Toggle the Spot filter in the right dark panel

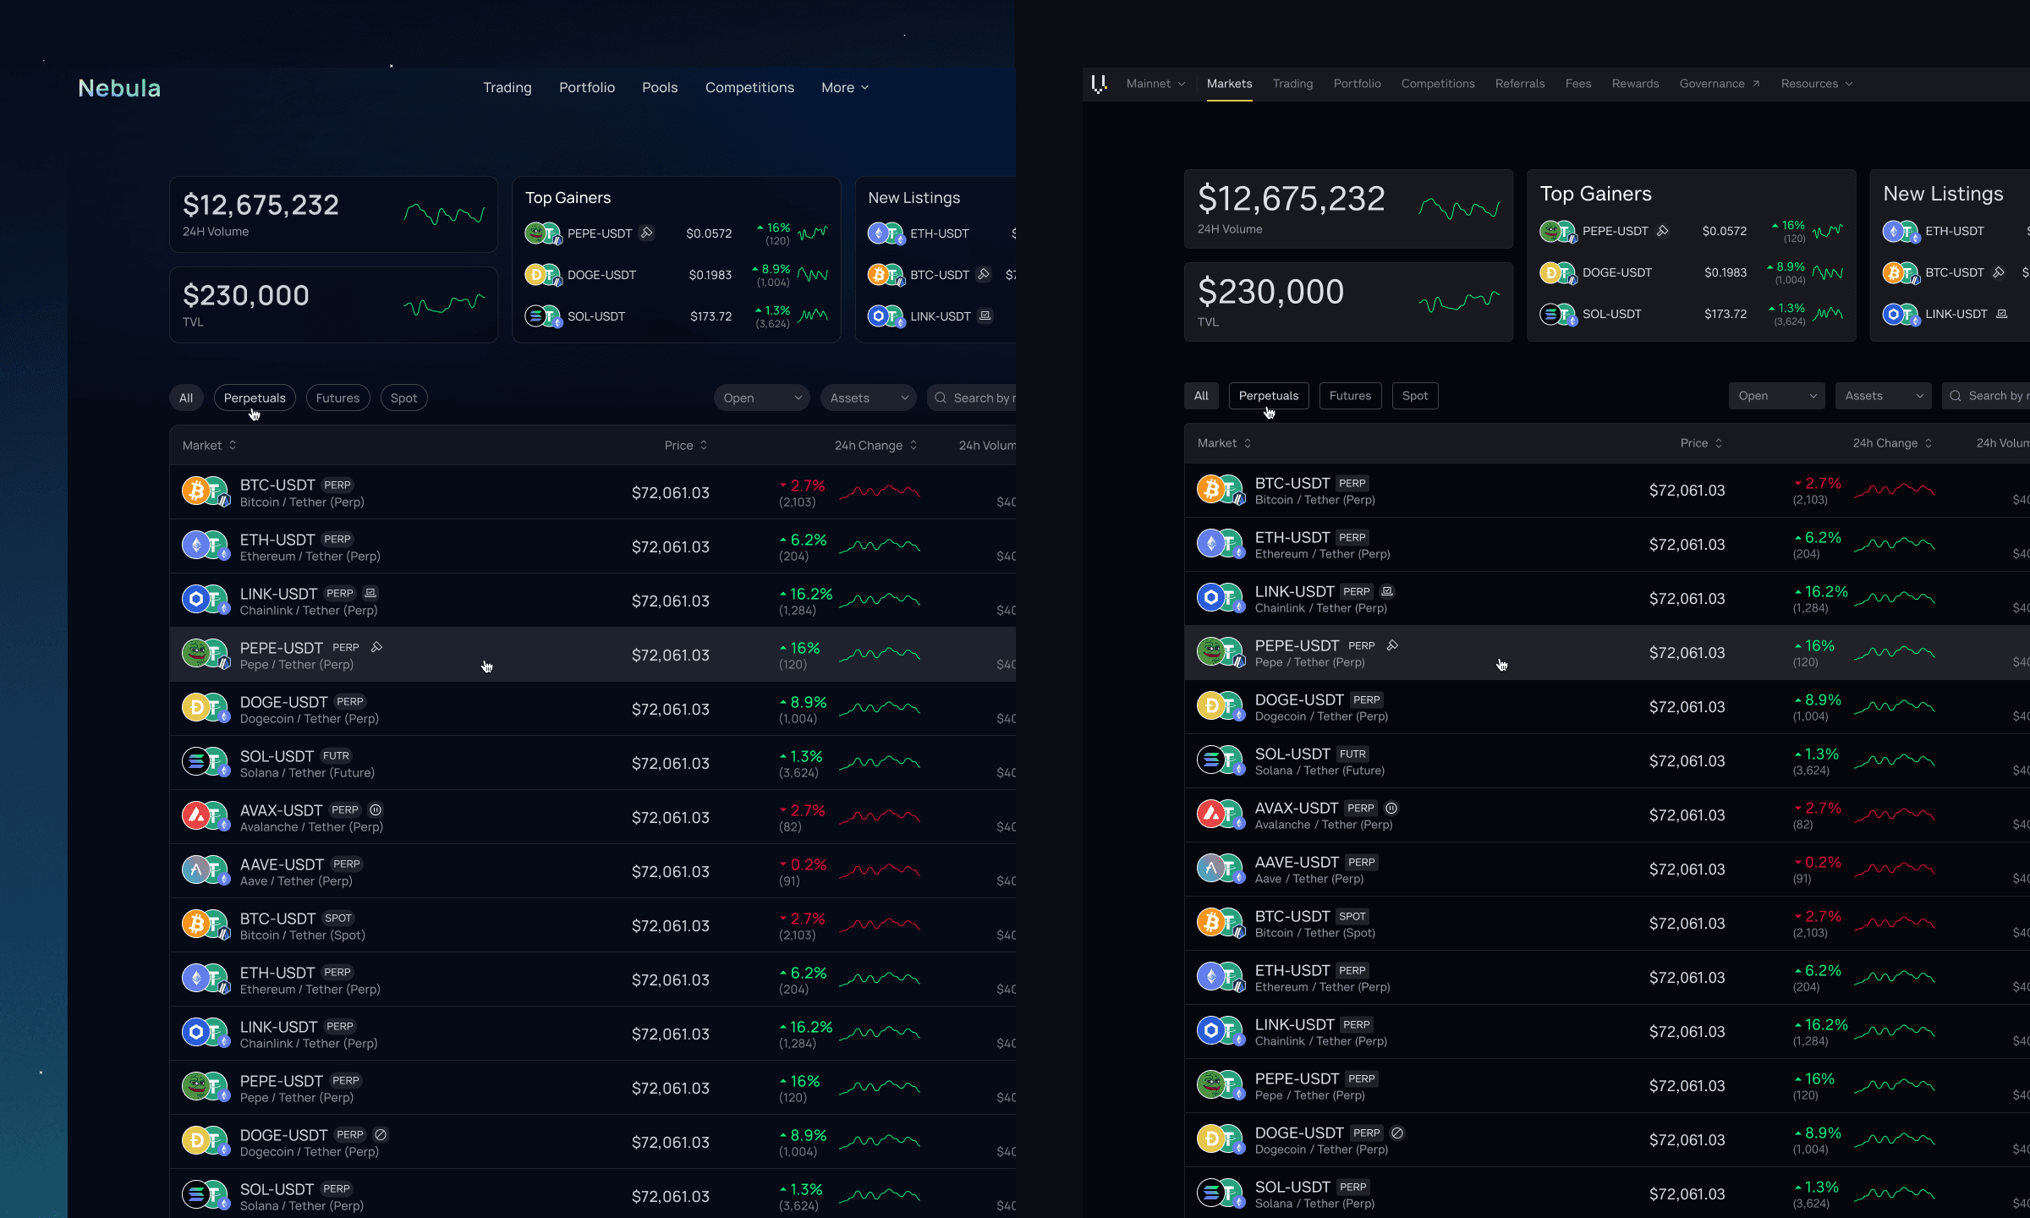point(1414,396)
